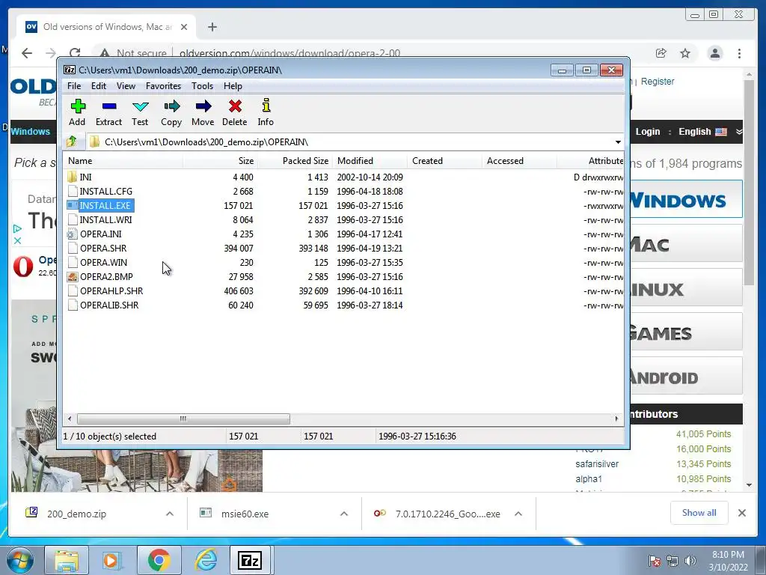Select the OPERA2.BMP image file icon
Viewport: 766px width, 575px height.
(x=73, y=277)
